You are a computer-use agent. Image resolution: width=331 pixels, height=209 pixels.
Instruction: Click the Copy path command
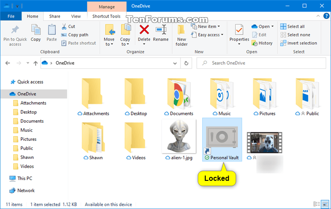click(75, 35)
